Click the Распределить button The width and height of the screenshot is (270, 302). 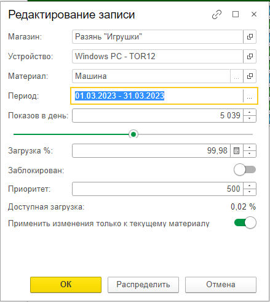[143, 285]
